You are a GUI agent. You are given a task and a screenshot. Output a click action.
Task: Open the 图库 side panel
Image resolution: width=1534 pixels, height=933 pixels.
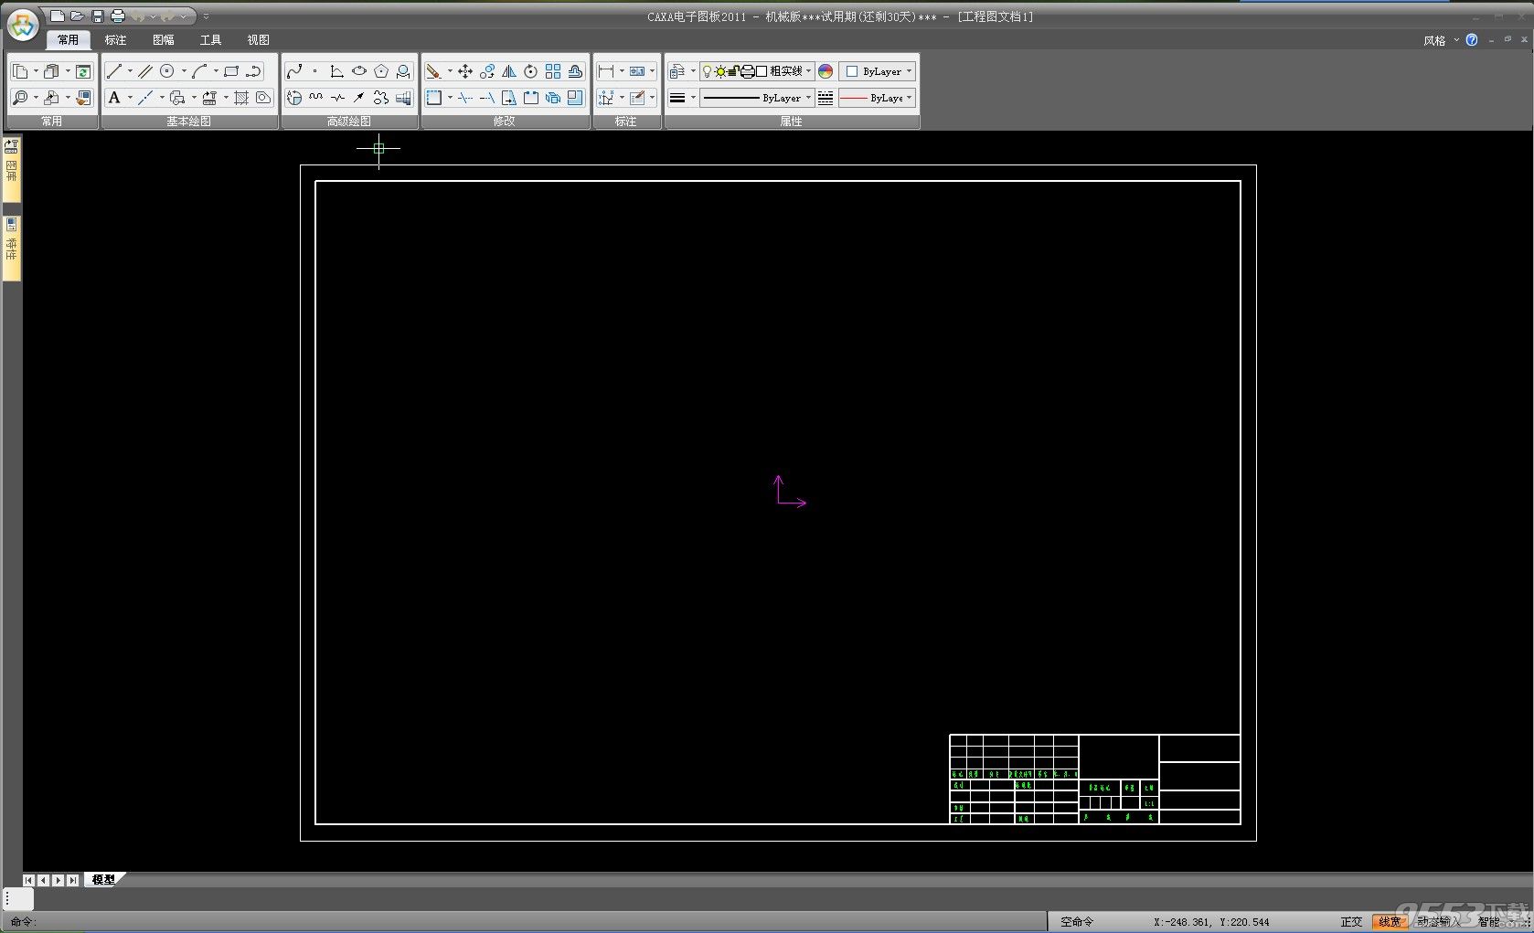click(x=12, y=169)
